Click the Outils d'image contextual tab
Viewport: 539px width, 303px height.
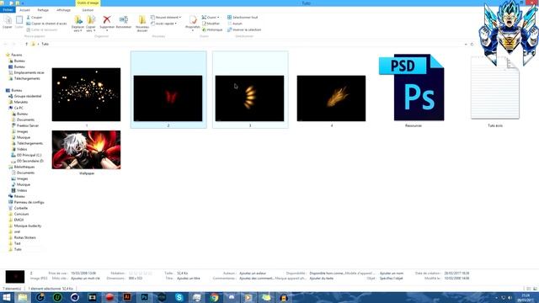[88, 3]
